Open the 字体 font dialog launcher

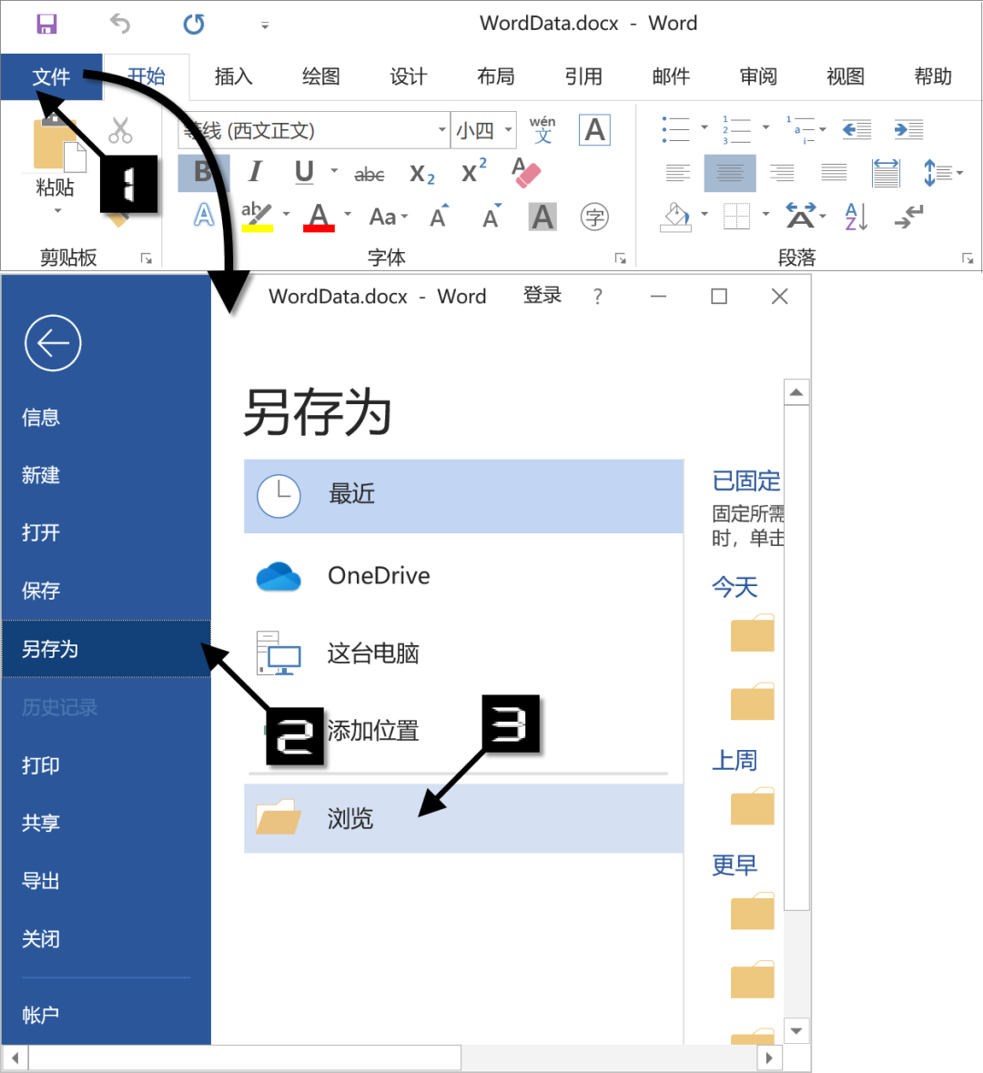pyautogui.click(x=620, y=258)
